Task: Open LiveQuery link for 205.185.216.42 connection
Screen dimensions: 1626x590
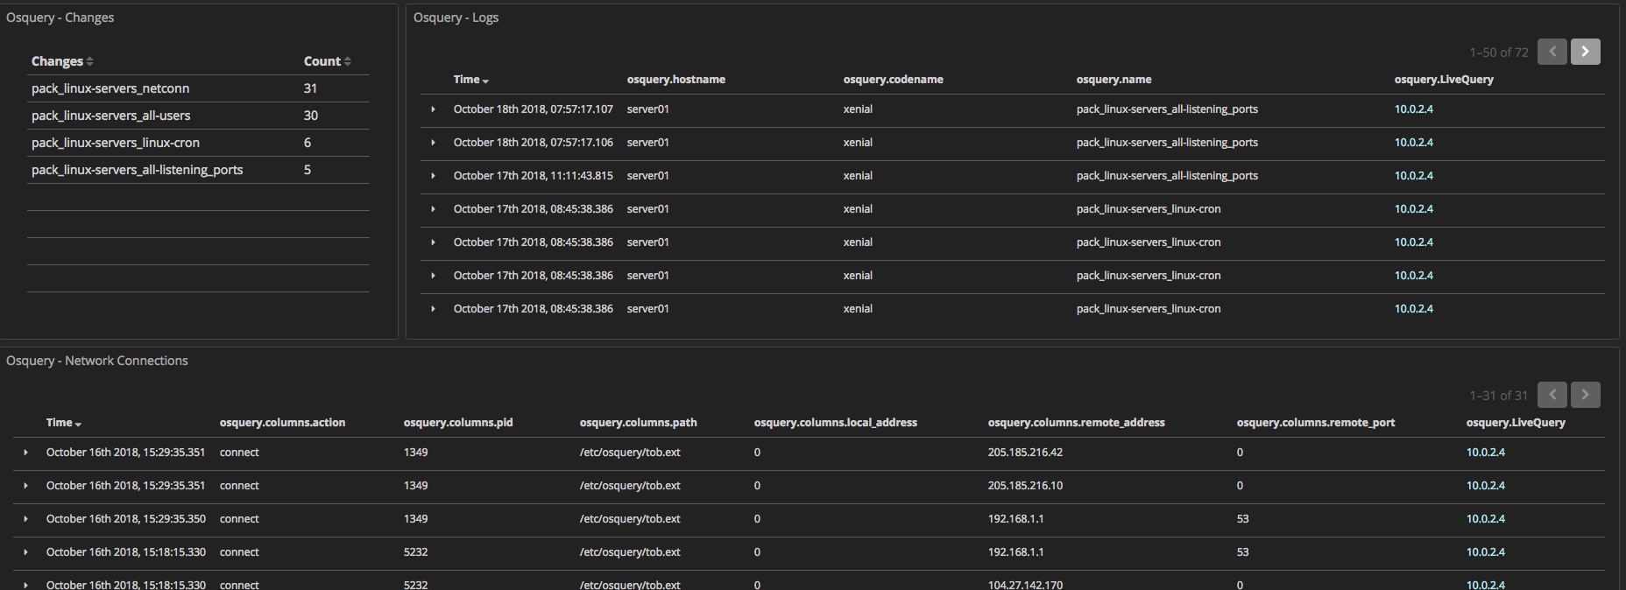Action: 1485,453
